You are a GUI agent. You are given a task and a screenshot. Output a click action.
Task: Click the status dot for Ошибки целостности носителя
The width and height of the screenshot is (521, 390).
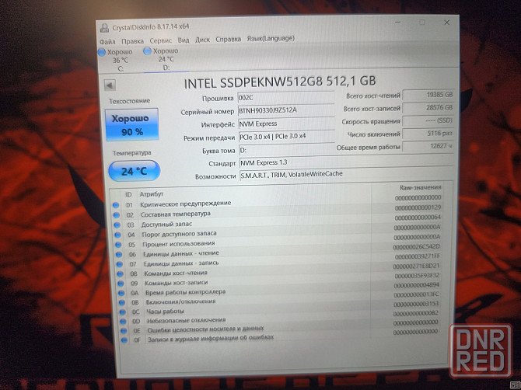coord(124,331)
